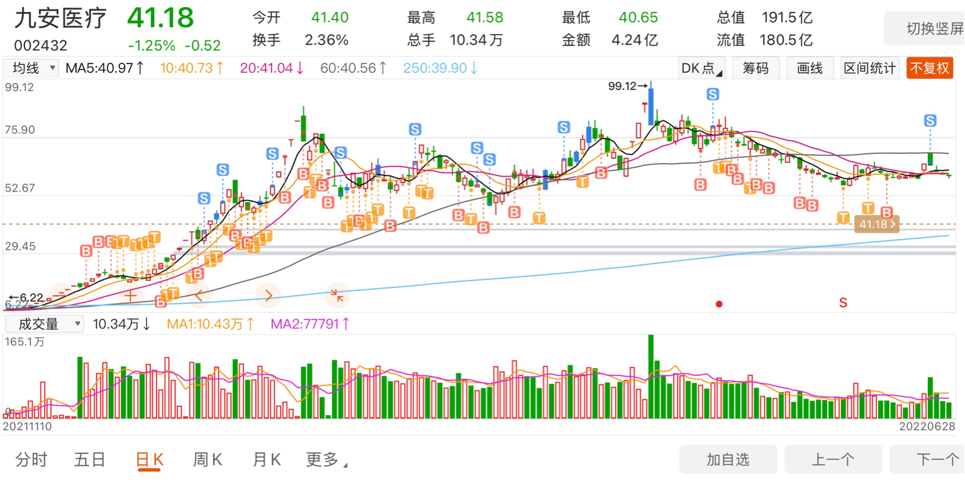This screenshot has height=483, width=965.
Task: Tap the right arrow circle to pan the chart
Action: point(268,294)
